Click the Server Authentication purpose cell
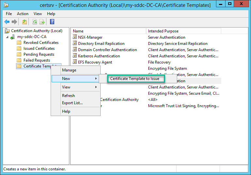The width and height of the screenshot is (251, 175). coord(167,37)
